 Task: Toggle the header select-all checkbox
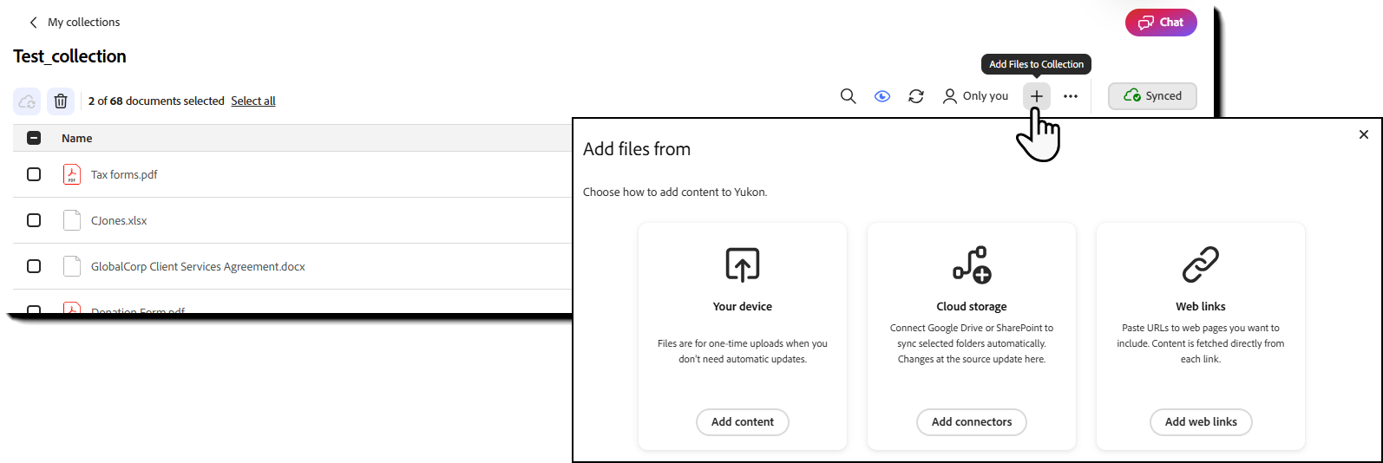pyautogui.click(x=34, y=138)
